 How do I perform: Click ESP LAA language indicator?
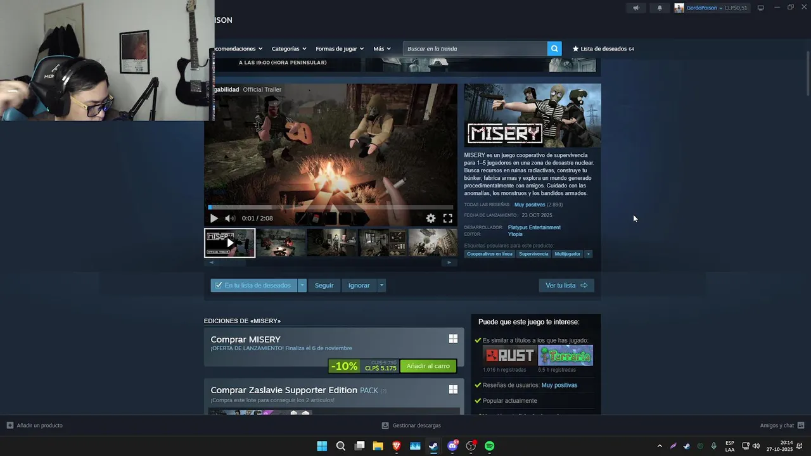(x=730, y=446)
